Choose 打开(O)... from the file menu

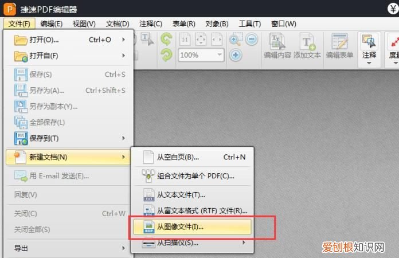68,40
